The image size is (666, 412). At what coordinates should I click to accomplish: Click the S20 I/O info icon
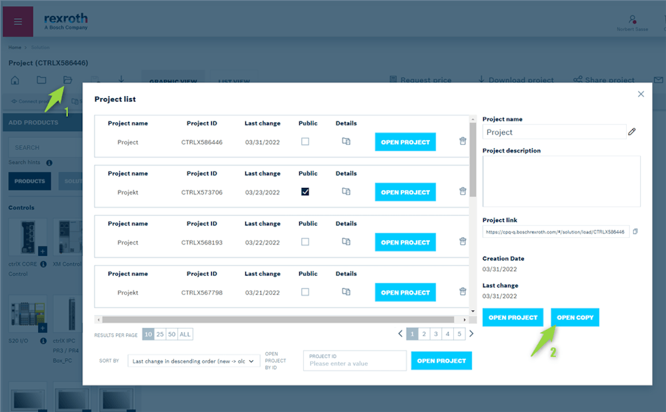pyautogui.click(x=43, y=341)
